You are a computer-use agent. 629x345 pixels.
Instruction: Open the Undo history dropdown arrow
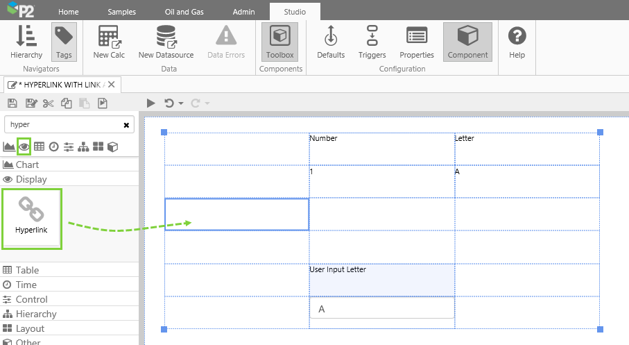181,103
